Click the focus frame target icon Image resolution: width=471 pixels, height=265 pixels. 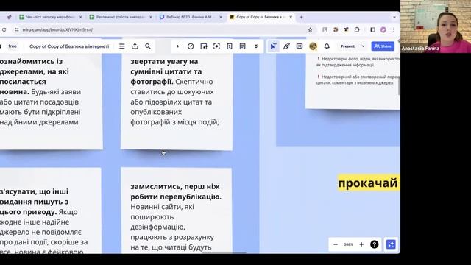(x=216, y=46)
